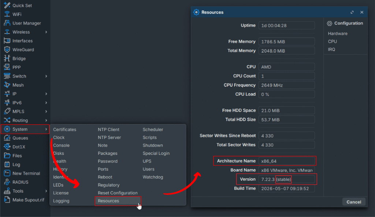Viewport: 375px width, 217px height.
Task: Click the Uptime value field
Action: (286, 25)
